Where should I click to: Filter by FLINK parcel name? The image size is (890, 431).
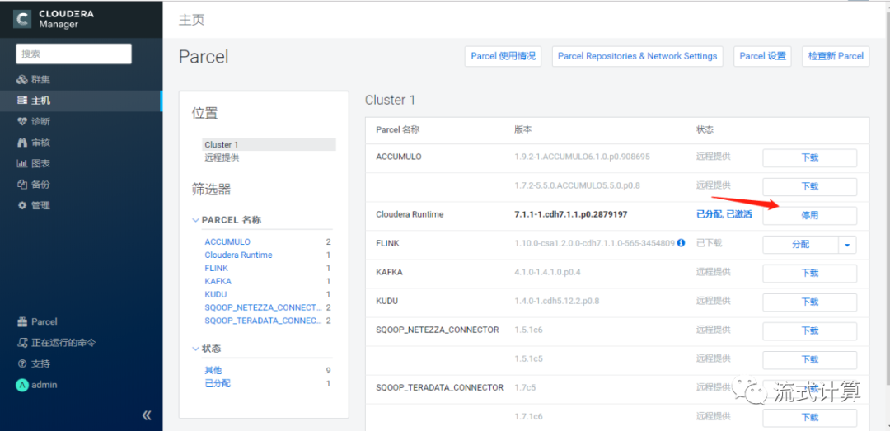pyautogui.click(x=216, y=268)
